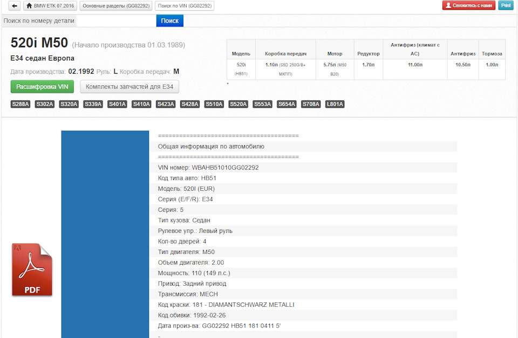Click the Привод: Задний привод row

point(303,284)
